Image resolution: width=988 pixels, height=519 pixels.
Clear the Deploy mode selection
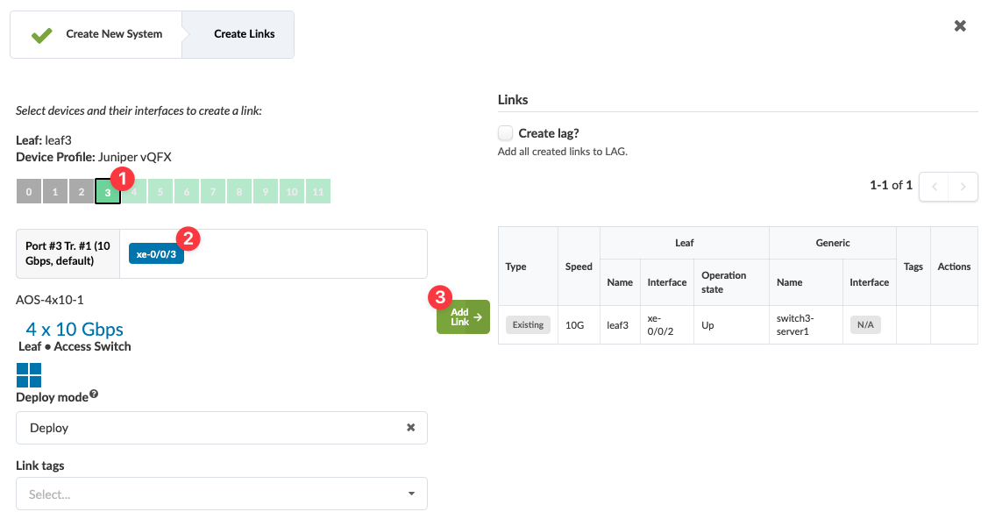coord(410,428)
